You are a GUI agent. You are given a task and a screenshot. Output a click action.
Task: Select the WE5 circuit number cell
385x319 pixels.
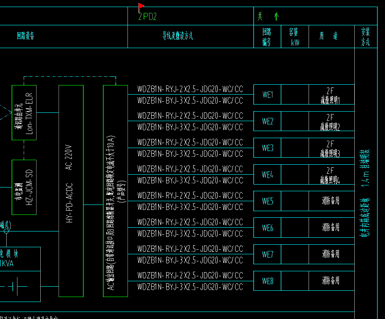tap(267, 201)
